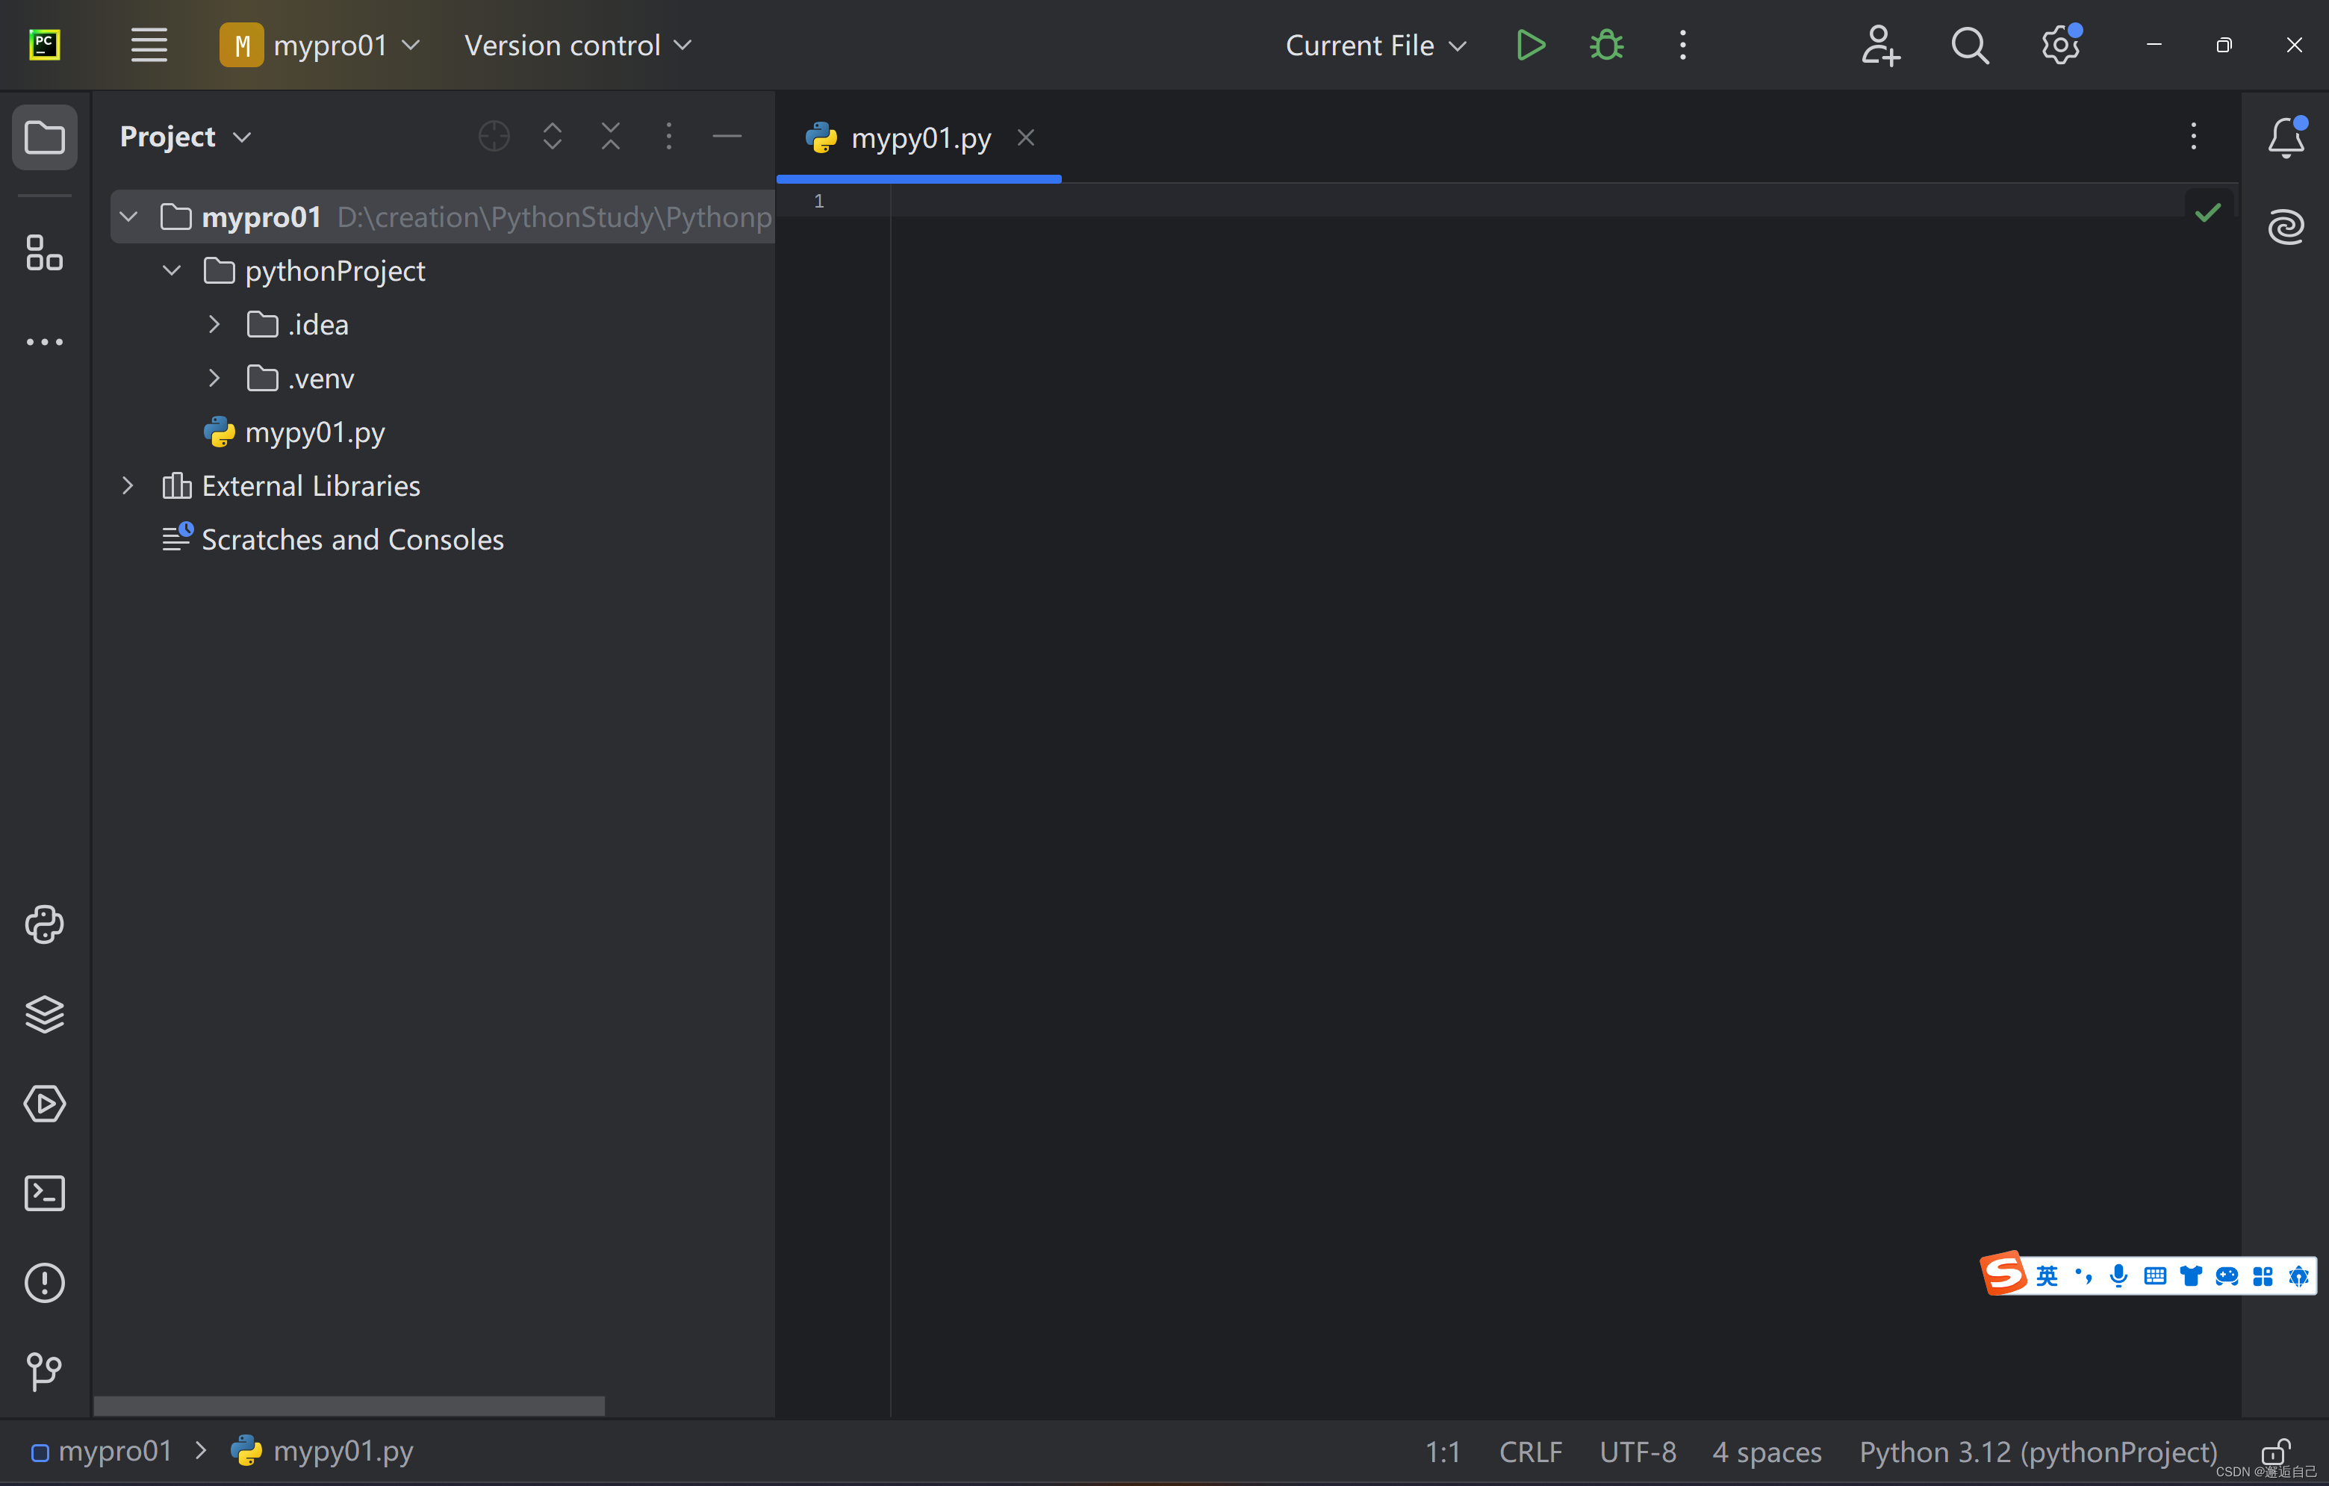
Task: Toggle the Project tool window folder button
Action: [x=45, y=137]
